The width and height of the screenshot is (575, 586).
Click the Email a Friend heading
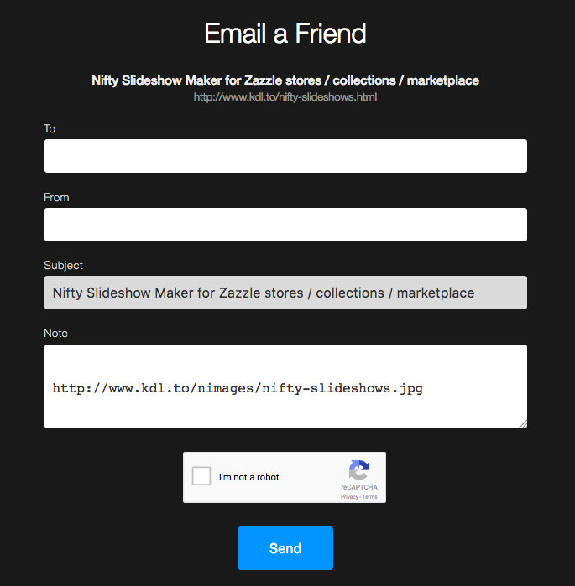coord(285,34)
